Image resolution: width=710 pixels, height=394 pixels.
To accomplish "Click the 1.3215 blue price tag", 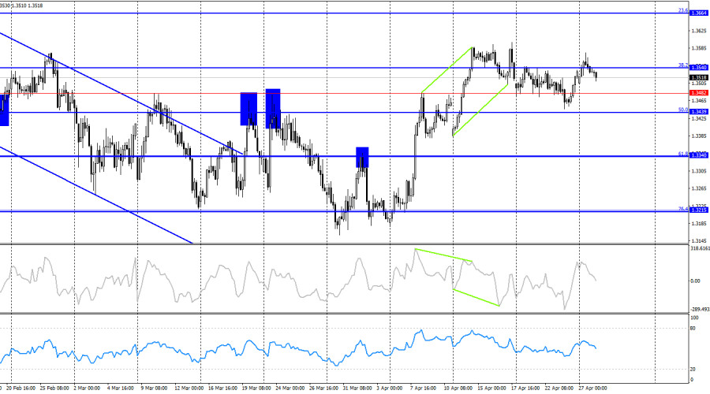I will point(699,210).
